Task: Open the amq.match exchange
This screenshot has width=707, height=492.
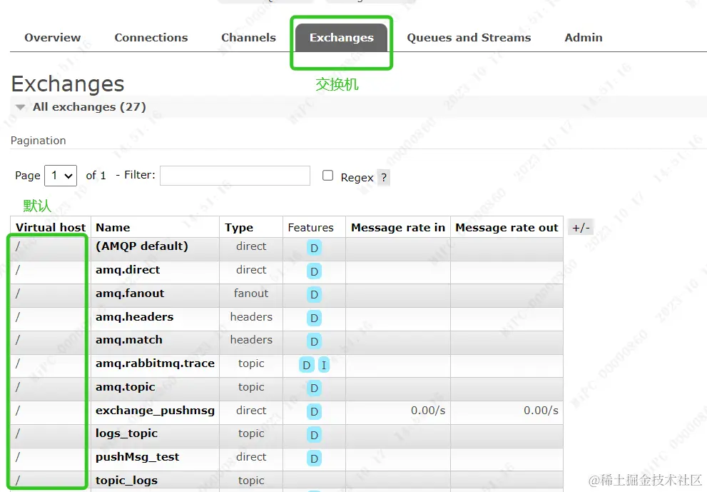Action: point(129,340)
